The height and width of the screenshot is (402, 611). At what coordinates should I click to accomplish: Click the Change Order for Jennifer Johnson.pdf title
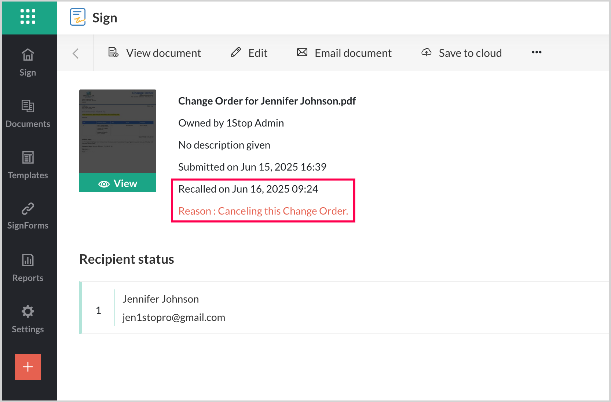pyautogui.click(x=267, y=101)
